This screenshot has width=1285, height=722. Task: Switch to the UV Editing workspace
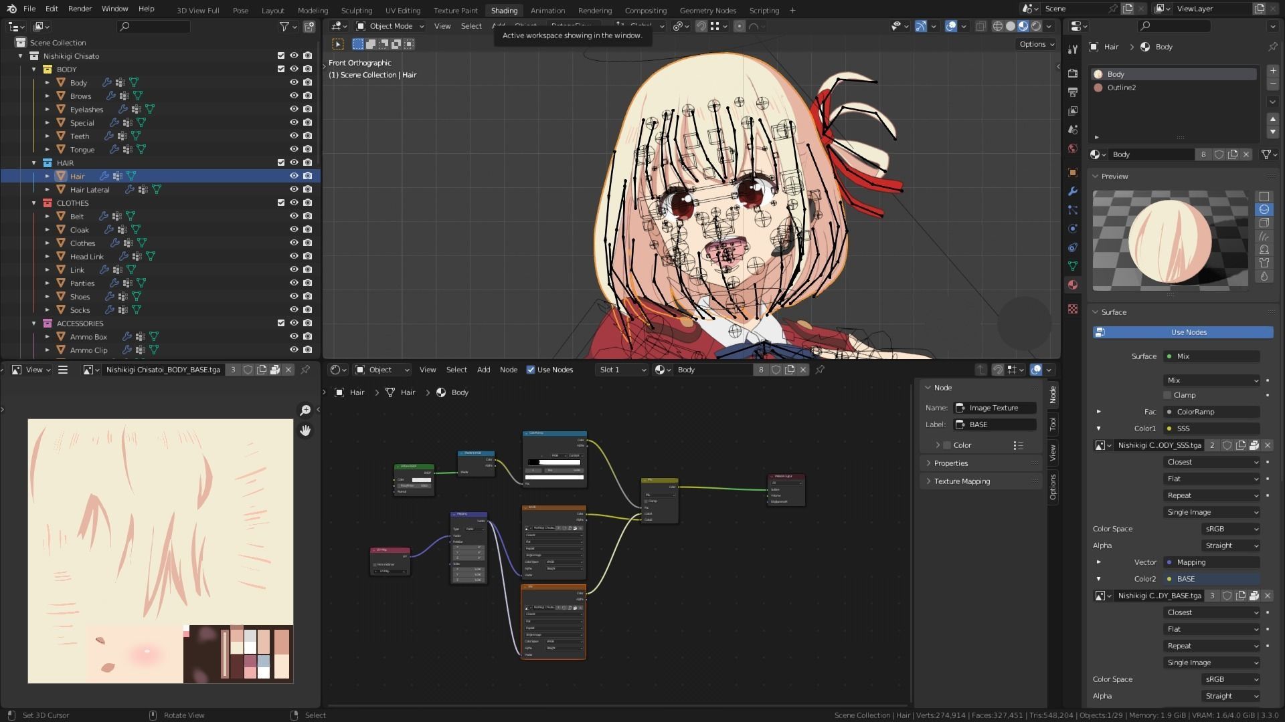pyautogui.click(x=403, y=10)
